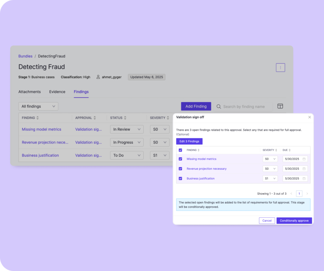Click the Stage 1: Business cases label
This screenshot has height=271, width=324.
36,77
